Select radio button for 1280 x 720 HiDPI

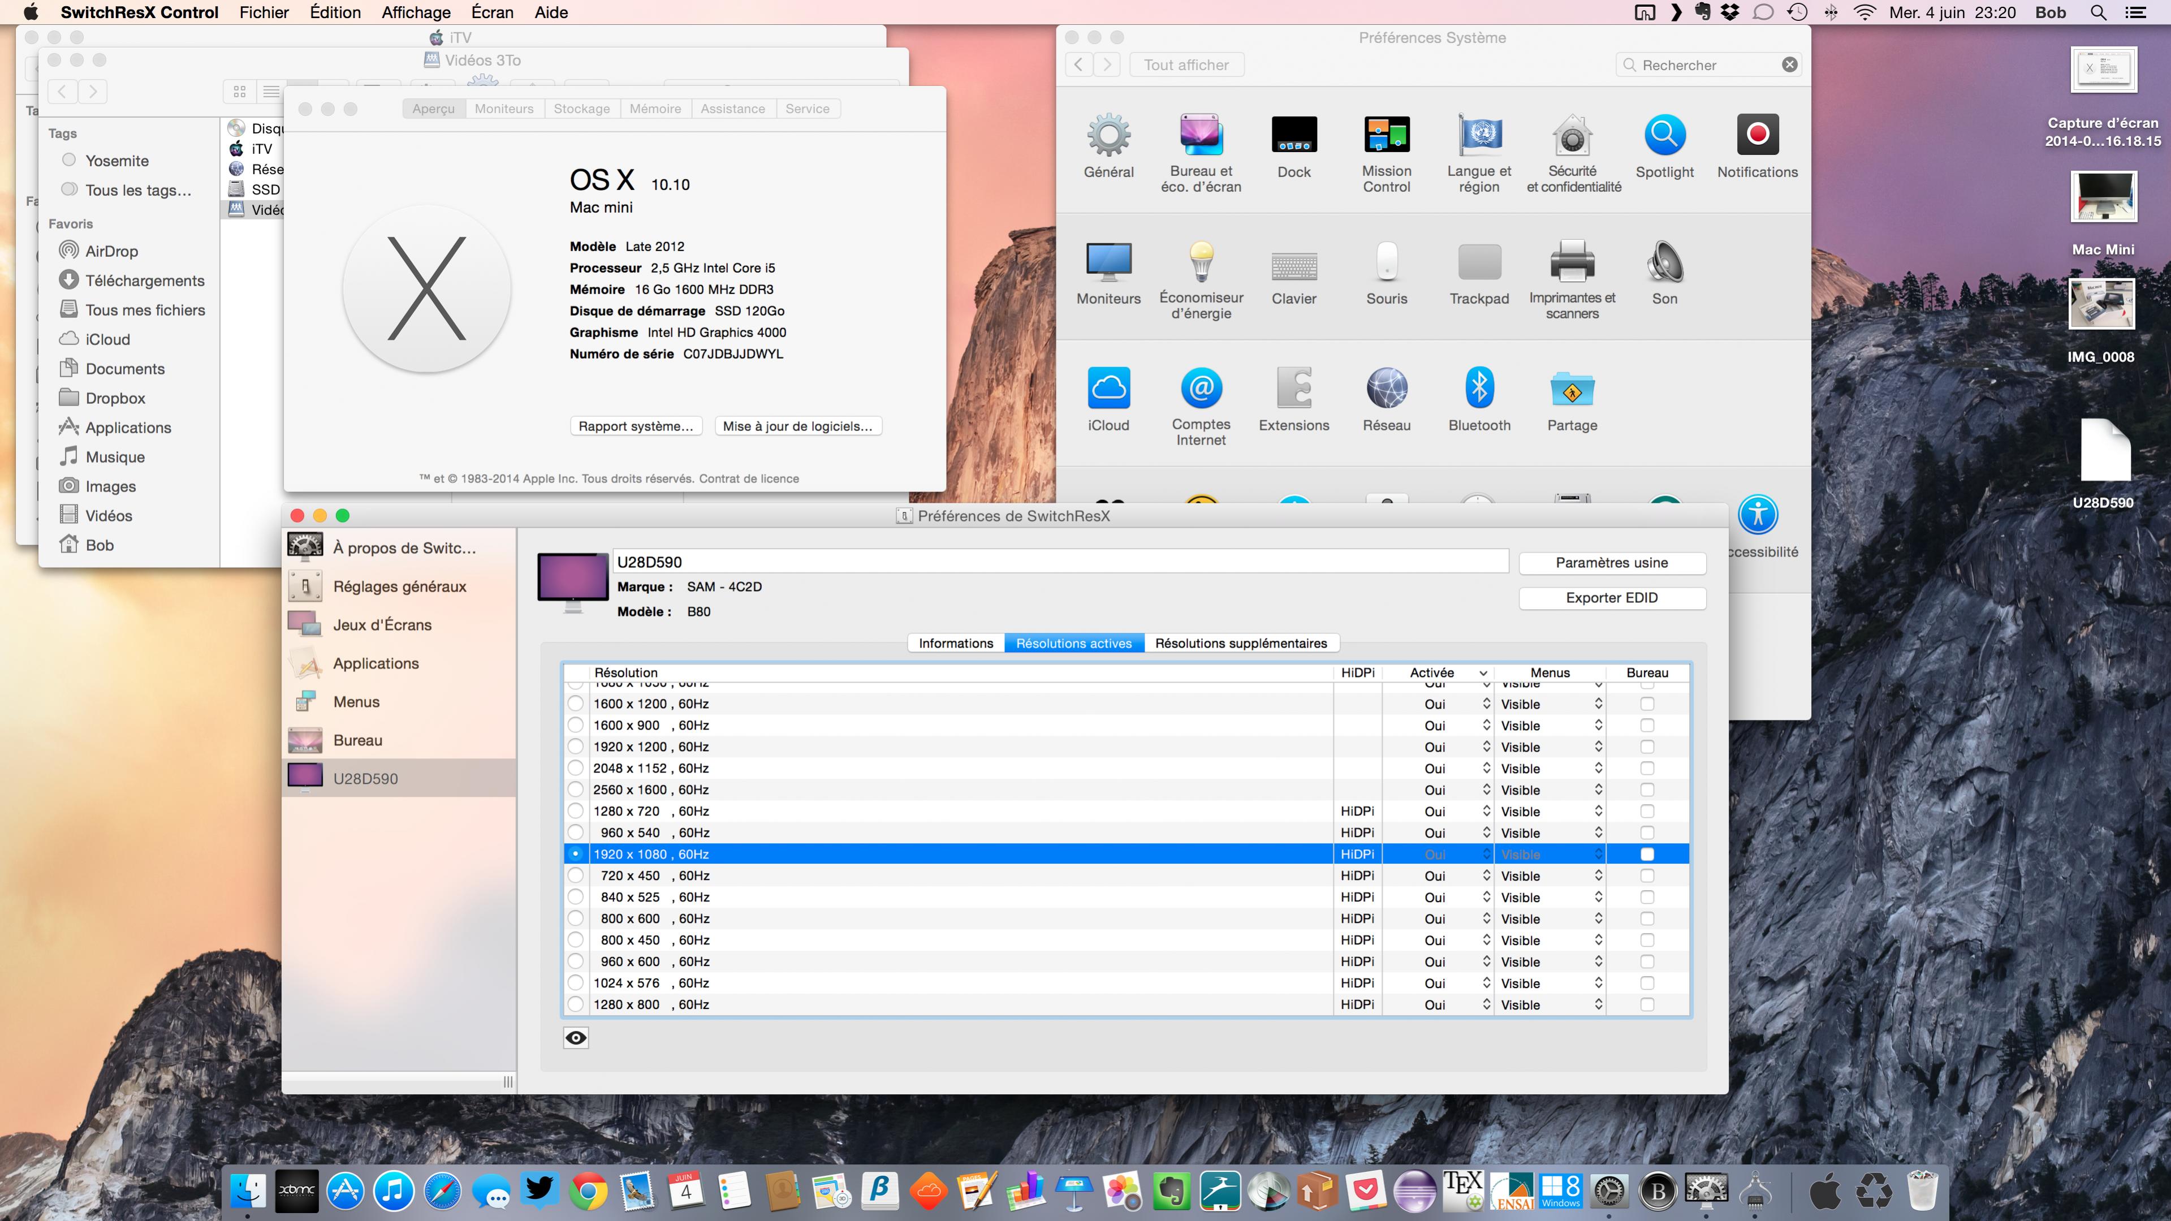pos(576,810)
